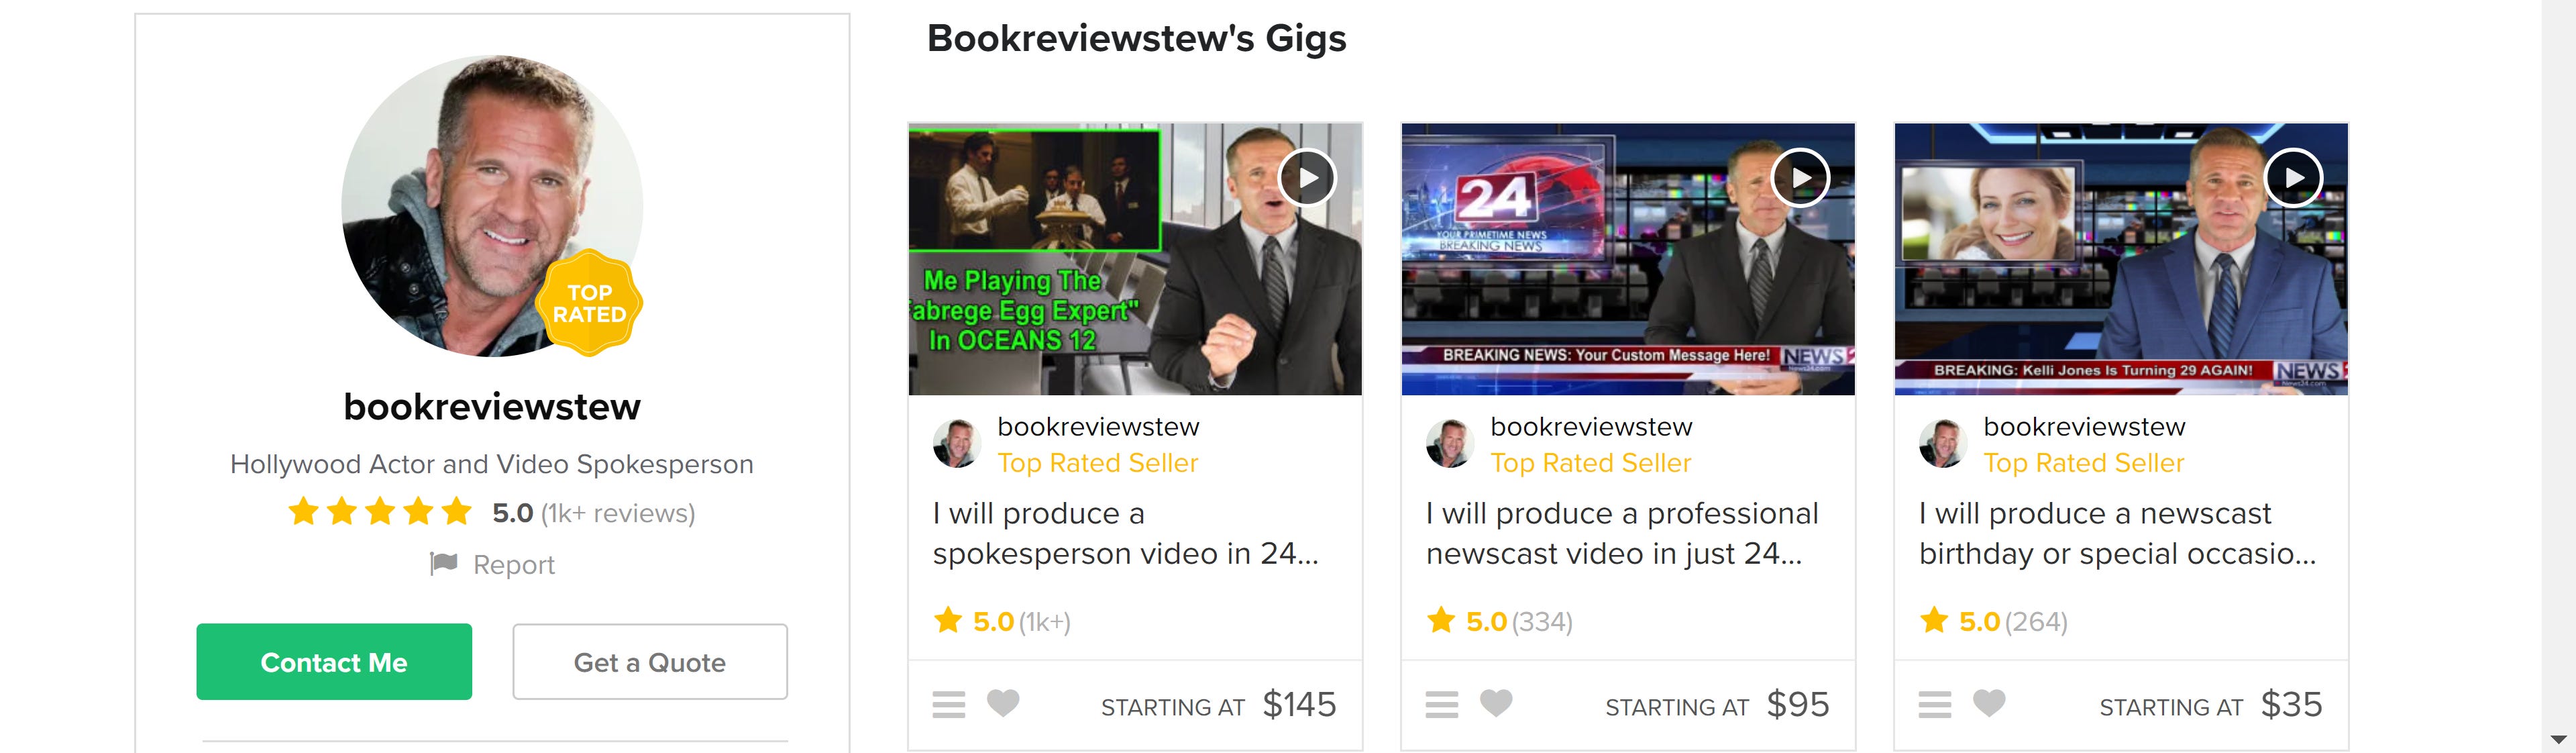Click seller avatar on the birthday gig card
2576x753 pixels.
[x=1943, y=444]
